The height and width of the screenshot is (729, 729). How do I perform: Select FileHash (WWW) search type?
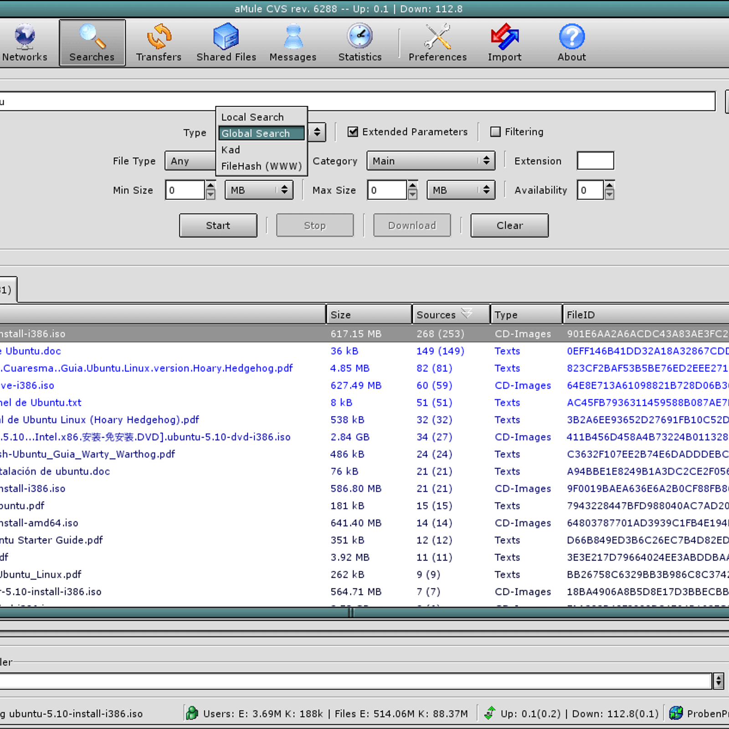(262, 166)
